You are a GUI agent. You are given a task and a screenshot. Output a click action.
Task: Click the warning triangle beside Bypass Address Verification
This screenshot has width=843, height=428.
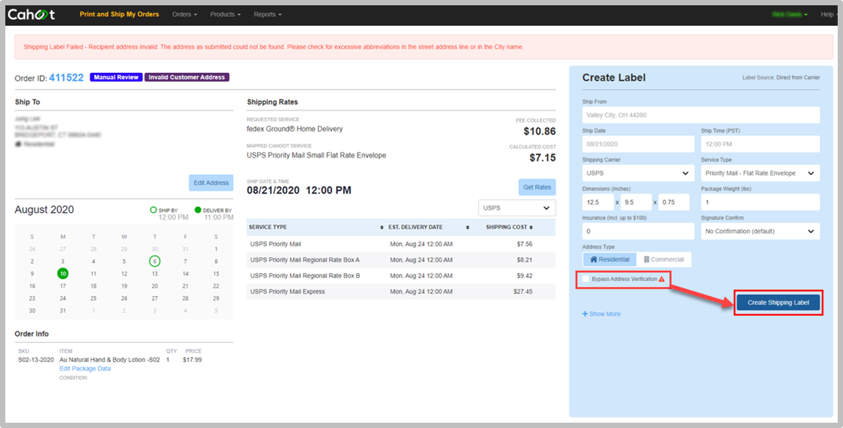[x=661, y=280]
